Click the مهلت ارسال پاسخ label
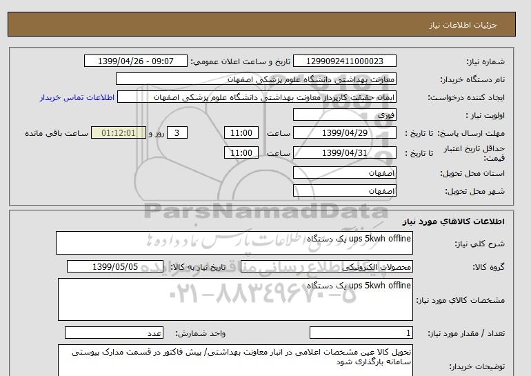 pos(471,133)
